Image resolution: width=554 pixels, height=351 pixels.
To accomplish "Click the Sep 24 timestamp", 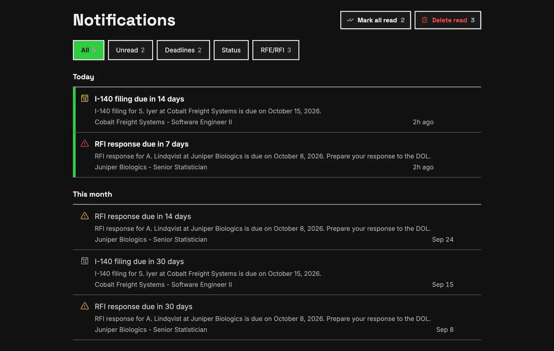I will (443, 239).
